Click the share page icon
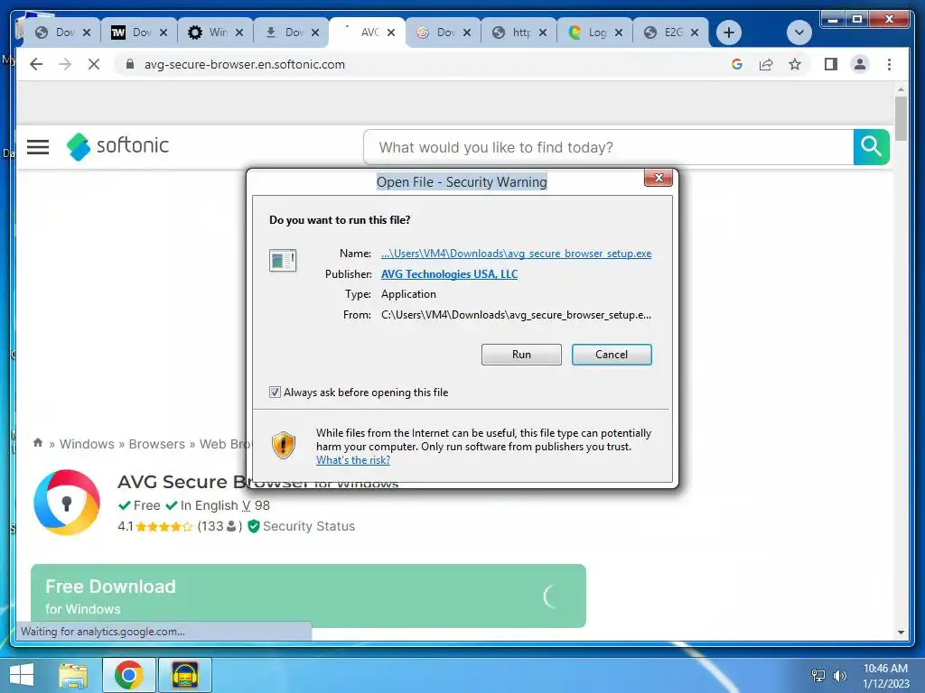 coord(766,64)
